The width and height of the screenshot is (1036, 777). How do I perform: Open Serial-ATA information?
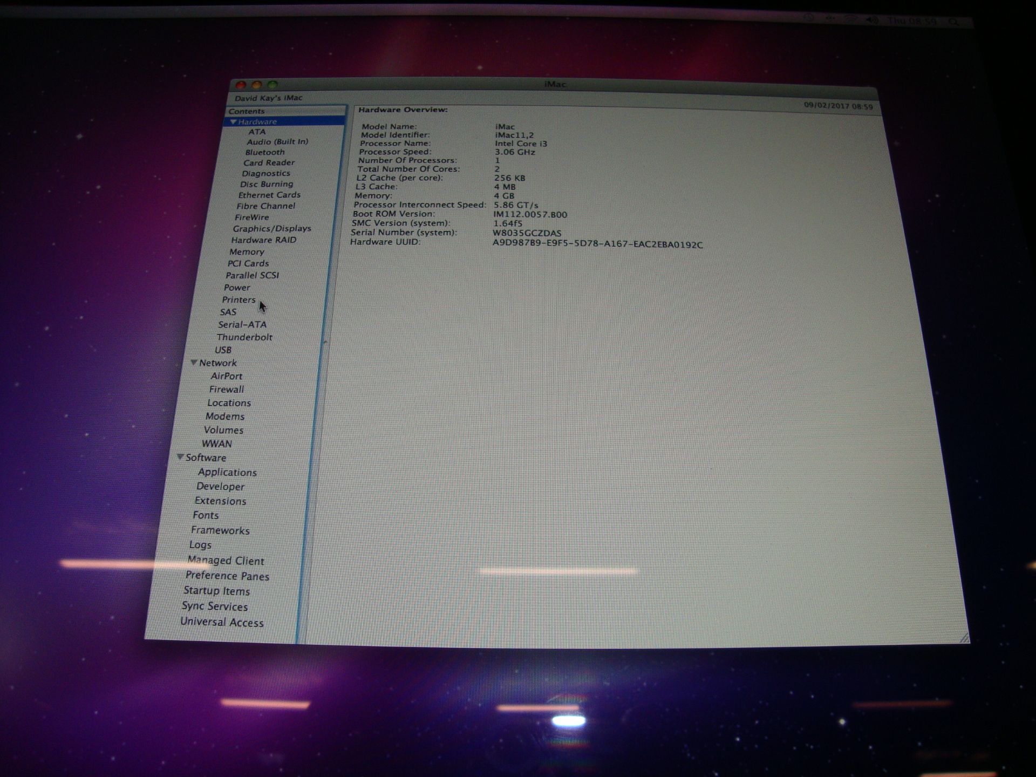(242, 324)
